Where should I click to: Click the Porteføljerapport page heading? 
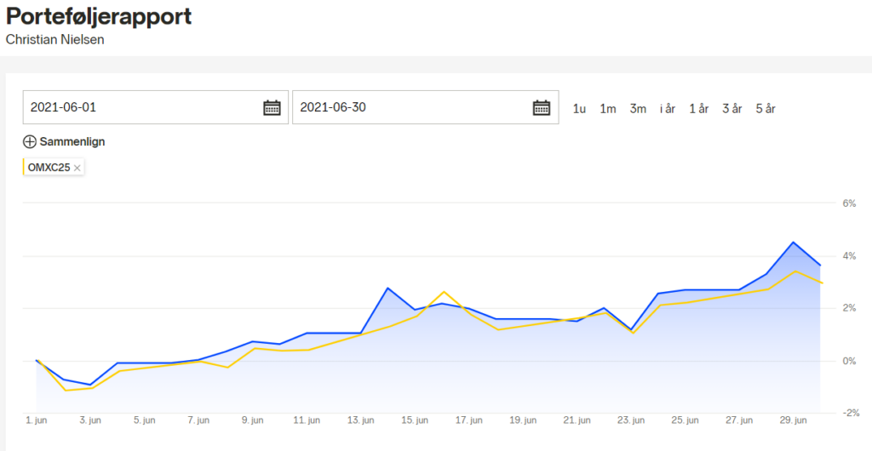coord(99,17)
